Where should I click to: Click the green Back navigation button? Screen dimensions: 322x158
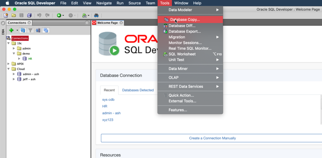59,15
